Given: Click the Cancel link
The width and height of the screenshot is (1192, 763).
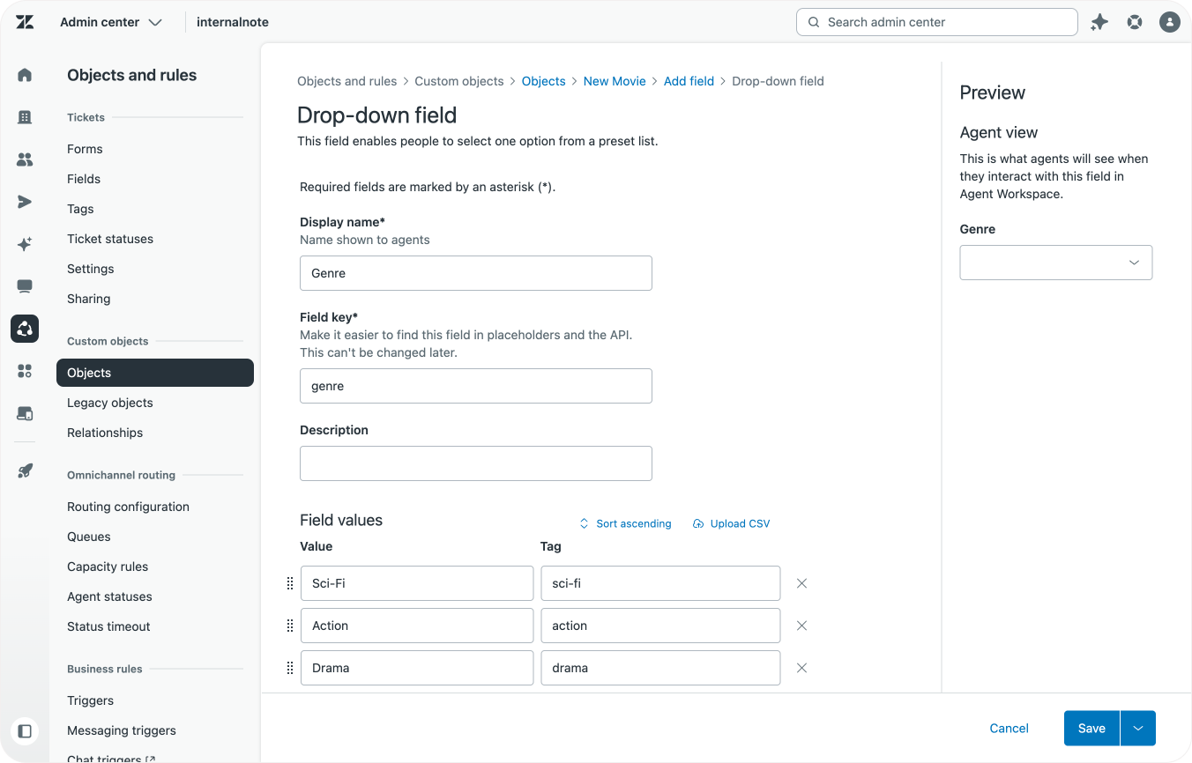Looking at the screenshot, I should (x=1009, y=729).
